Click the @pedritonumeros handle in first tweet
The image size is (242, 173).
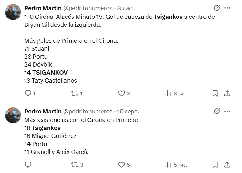[88, 8]
